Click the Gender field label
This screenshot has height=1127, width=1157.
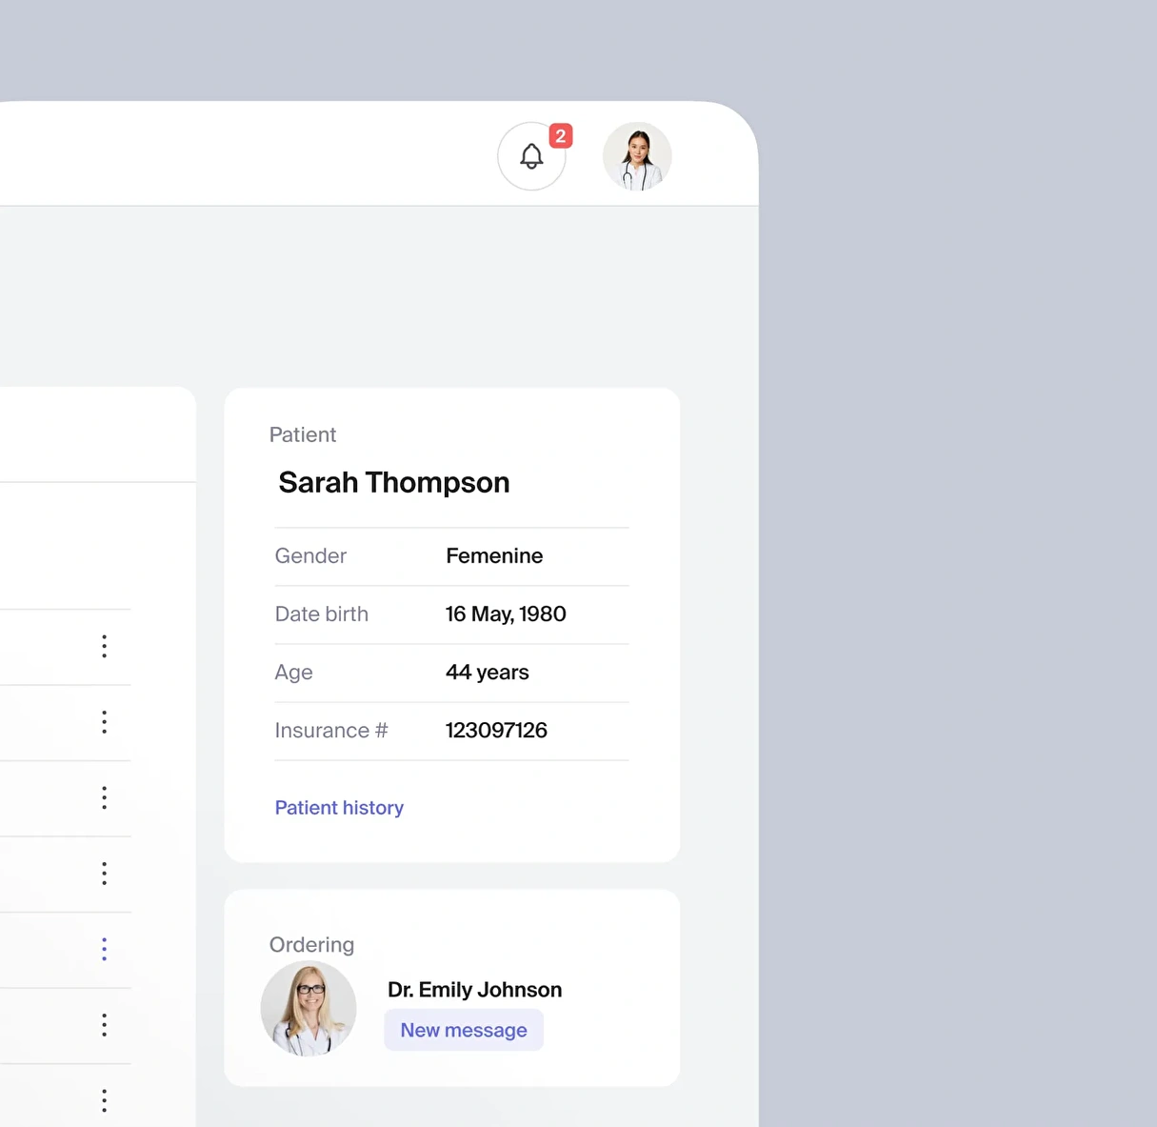(x=310, y=556)
